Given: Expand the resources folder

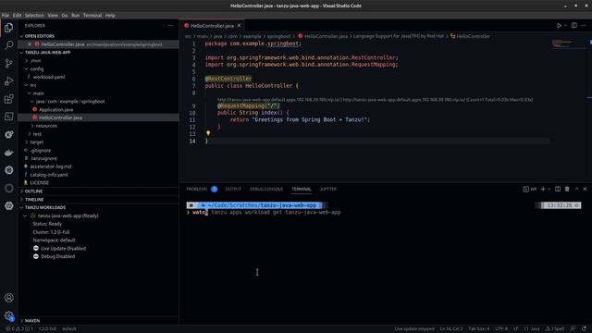Looking at the screenshot, I should pyautogui.click(x=32, y=126).
